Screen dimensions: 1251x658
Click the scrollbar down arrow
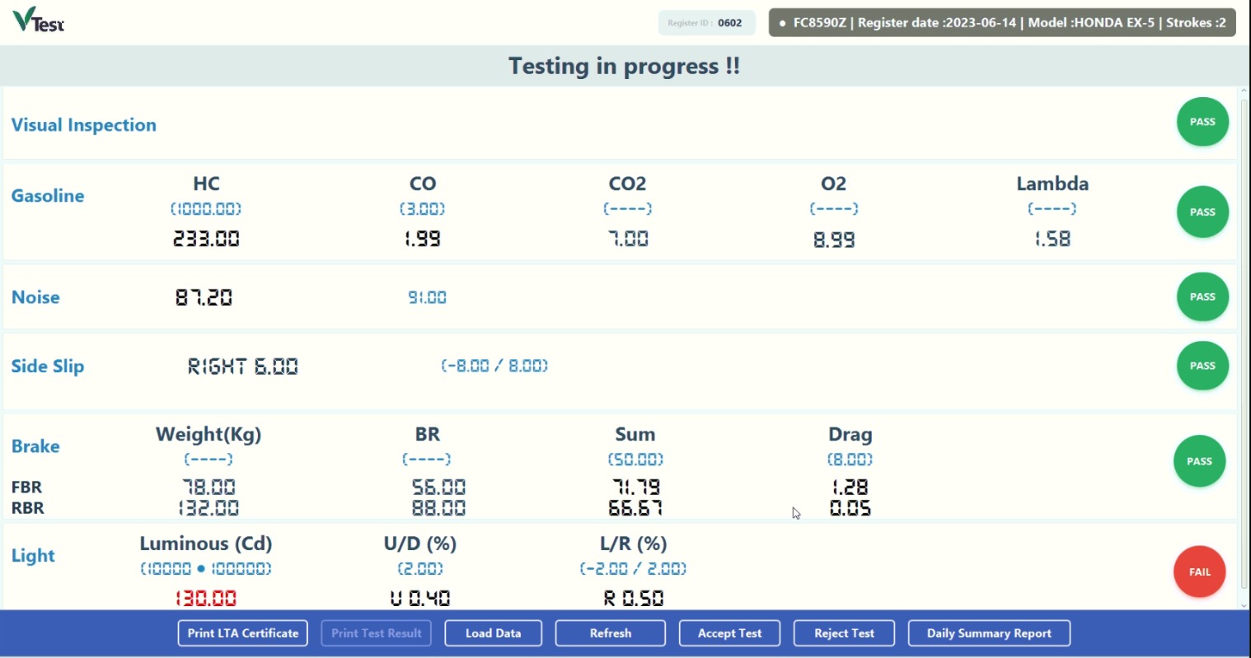(x=1244, y=605)
